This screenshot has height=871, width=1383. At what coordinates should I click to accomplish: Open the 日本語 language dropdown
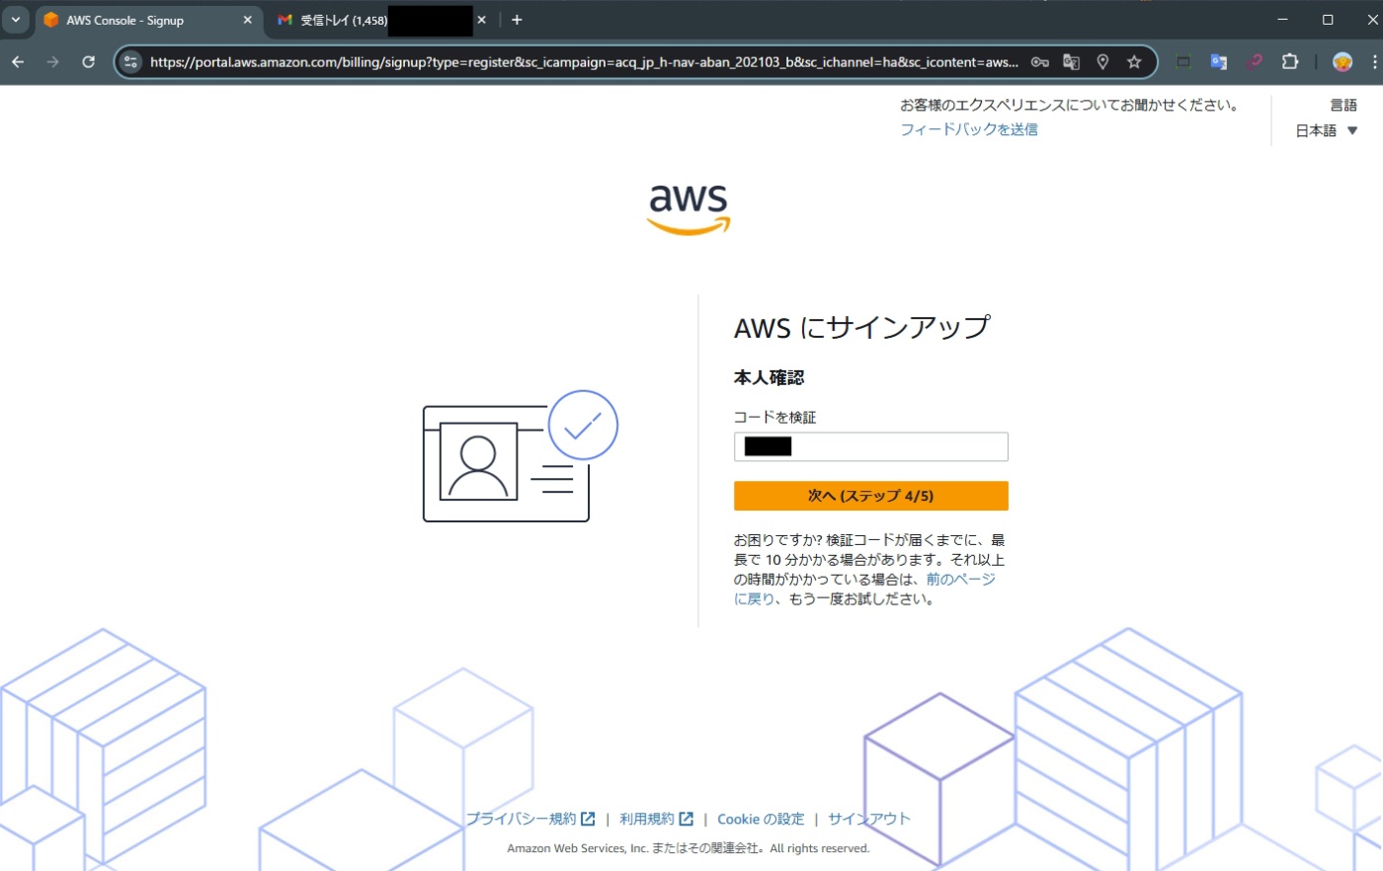click(1327, 130)
